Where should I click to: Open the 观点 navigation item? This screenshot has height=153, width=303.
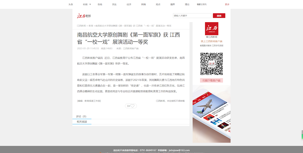(x=158, y=5)
